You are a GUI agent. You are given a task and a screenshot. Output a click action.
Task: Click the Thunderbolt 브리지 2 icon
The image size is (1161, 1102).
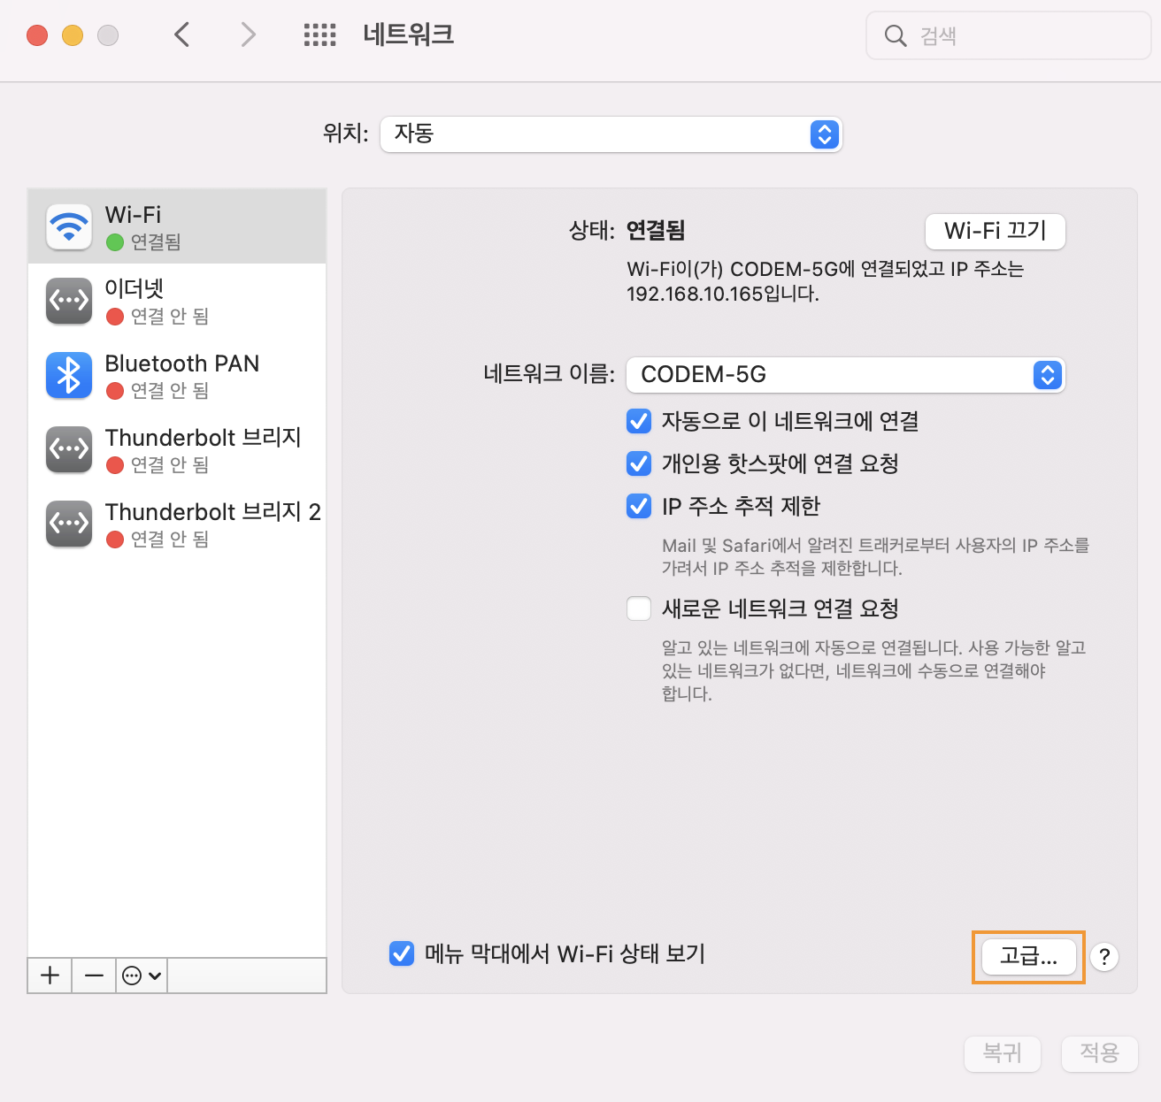point(69,524)
